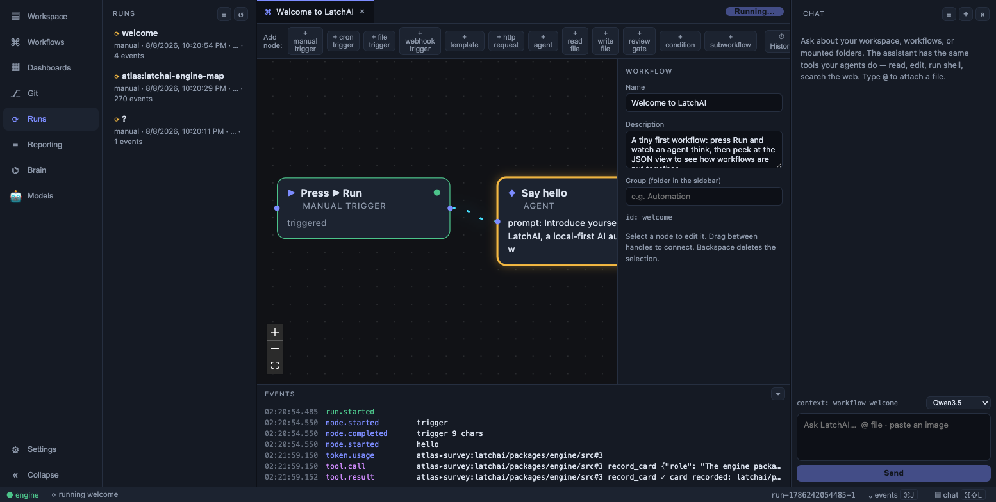
Task: Focus the Group folder input field
Action: (x=704, y=197)
